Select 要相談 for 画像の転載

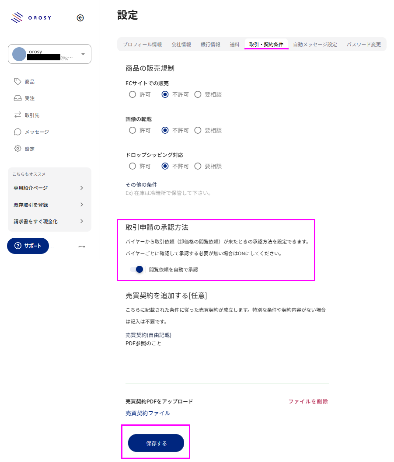(x=198, y=130)
